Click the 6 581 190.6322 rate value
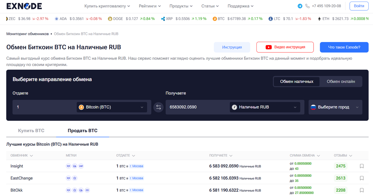 point(224,190)
